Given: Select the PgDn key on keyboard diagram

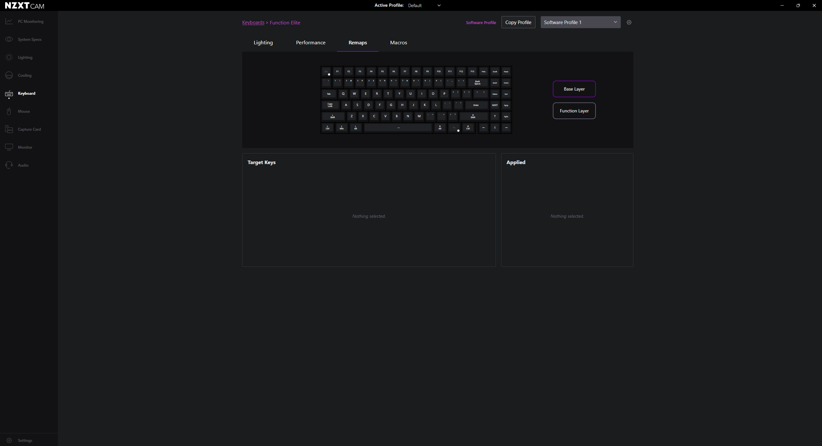Looking at the screenshot, I should pos(506,116).
